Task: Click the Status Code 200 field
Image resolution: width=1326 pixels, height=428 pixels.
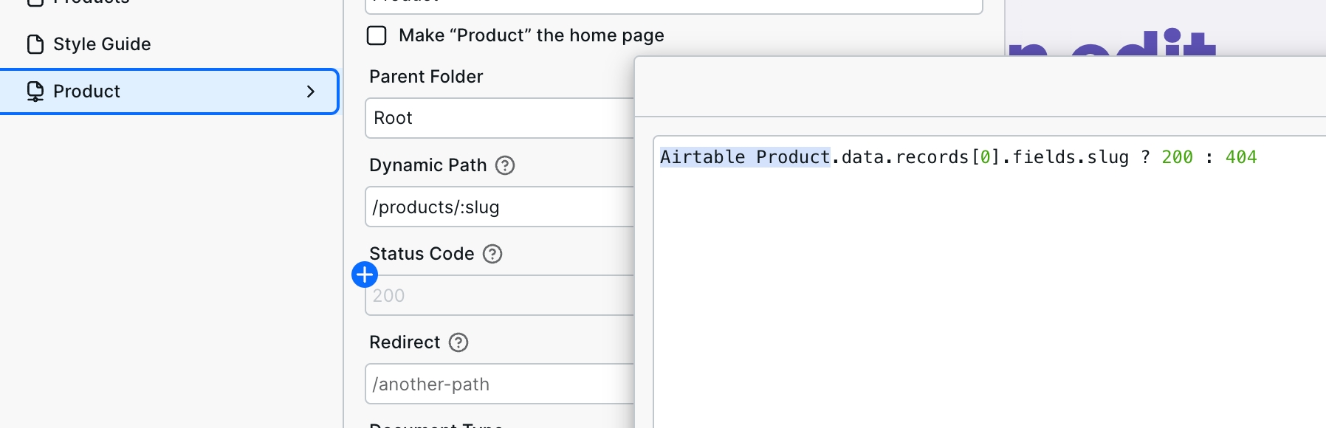Action: [x=500, y=295]
